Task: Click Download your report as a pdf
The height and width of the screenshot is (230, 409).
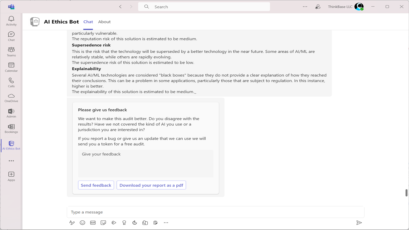Action: (151, 185)
